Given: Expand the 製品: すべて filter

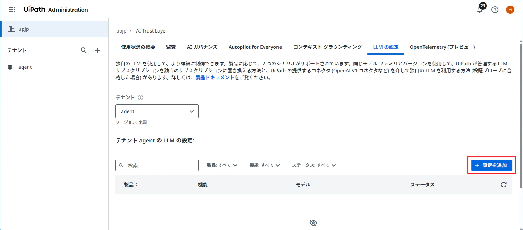Looking at the screenshot, I should [x=222, y=165].
